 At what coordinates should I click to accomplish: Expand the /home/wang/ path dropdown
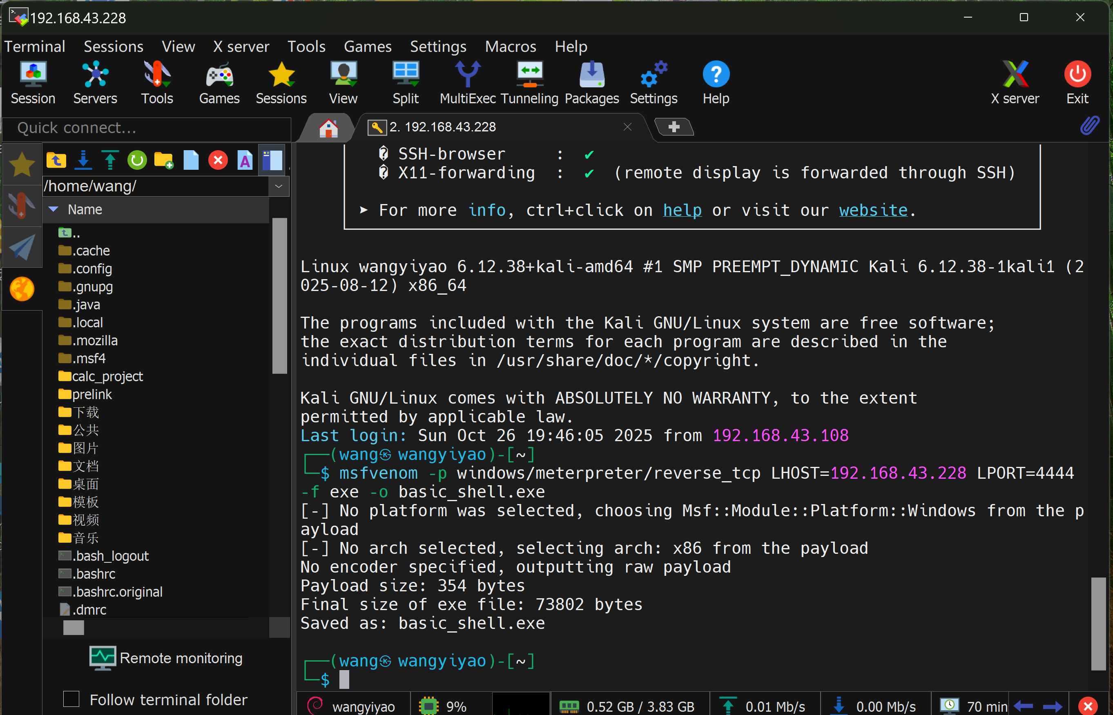tap(279, 186)
